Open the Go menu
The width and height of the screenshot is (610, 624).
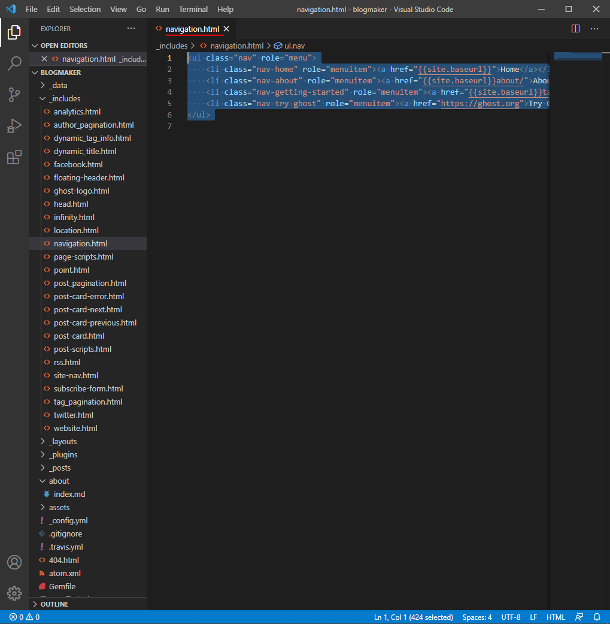141,9
